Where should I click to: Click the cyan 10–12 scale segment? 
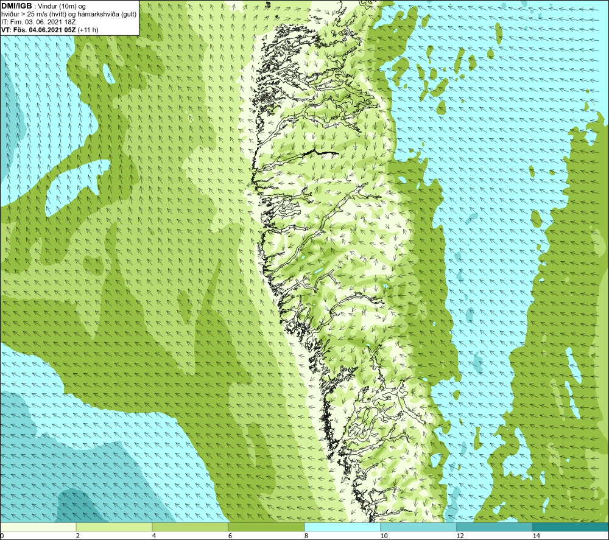click(x=419, y=527)
